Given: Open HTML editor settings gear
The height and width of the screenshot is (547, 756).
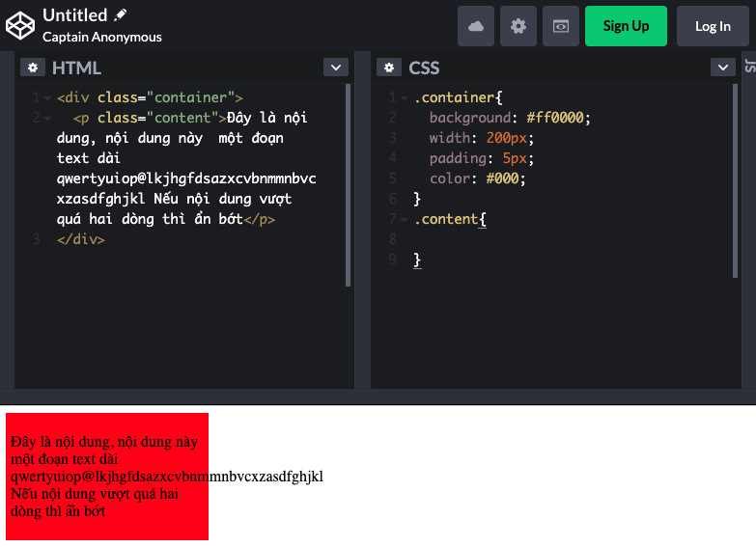Looking at the screenshot, I should [33, 68].
